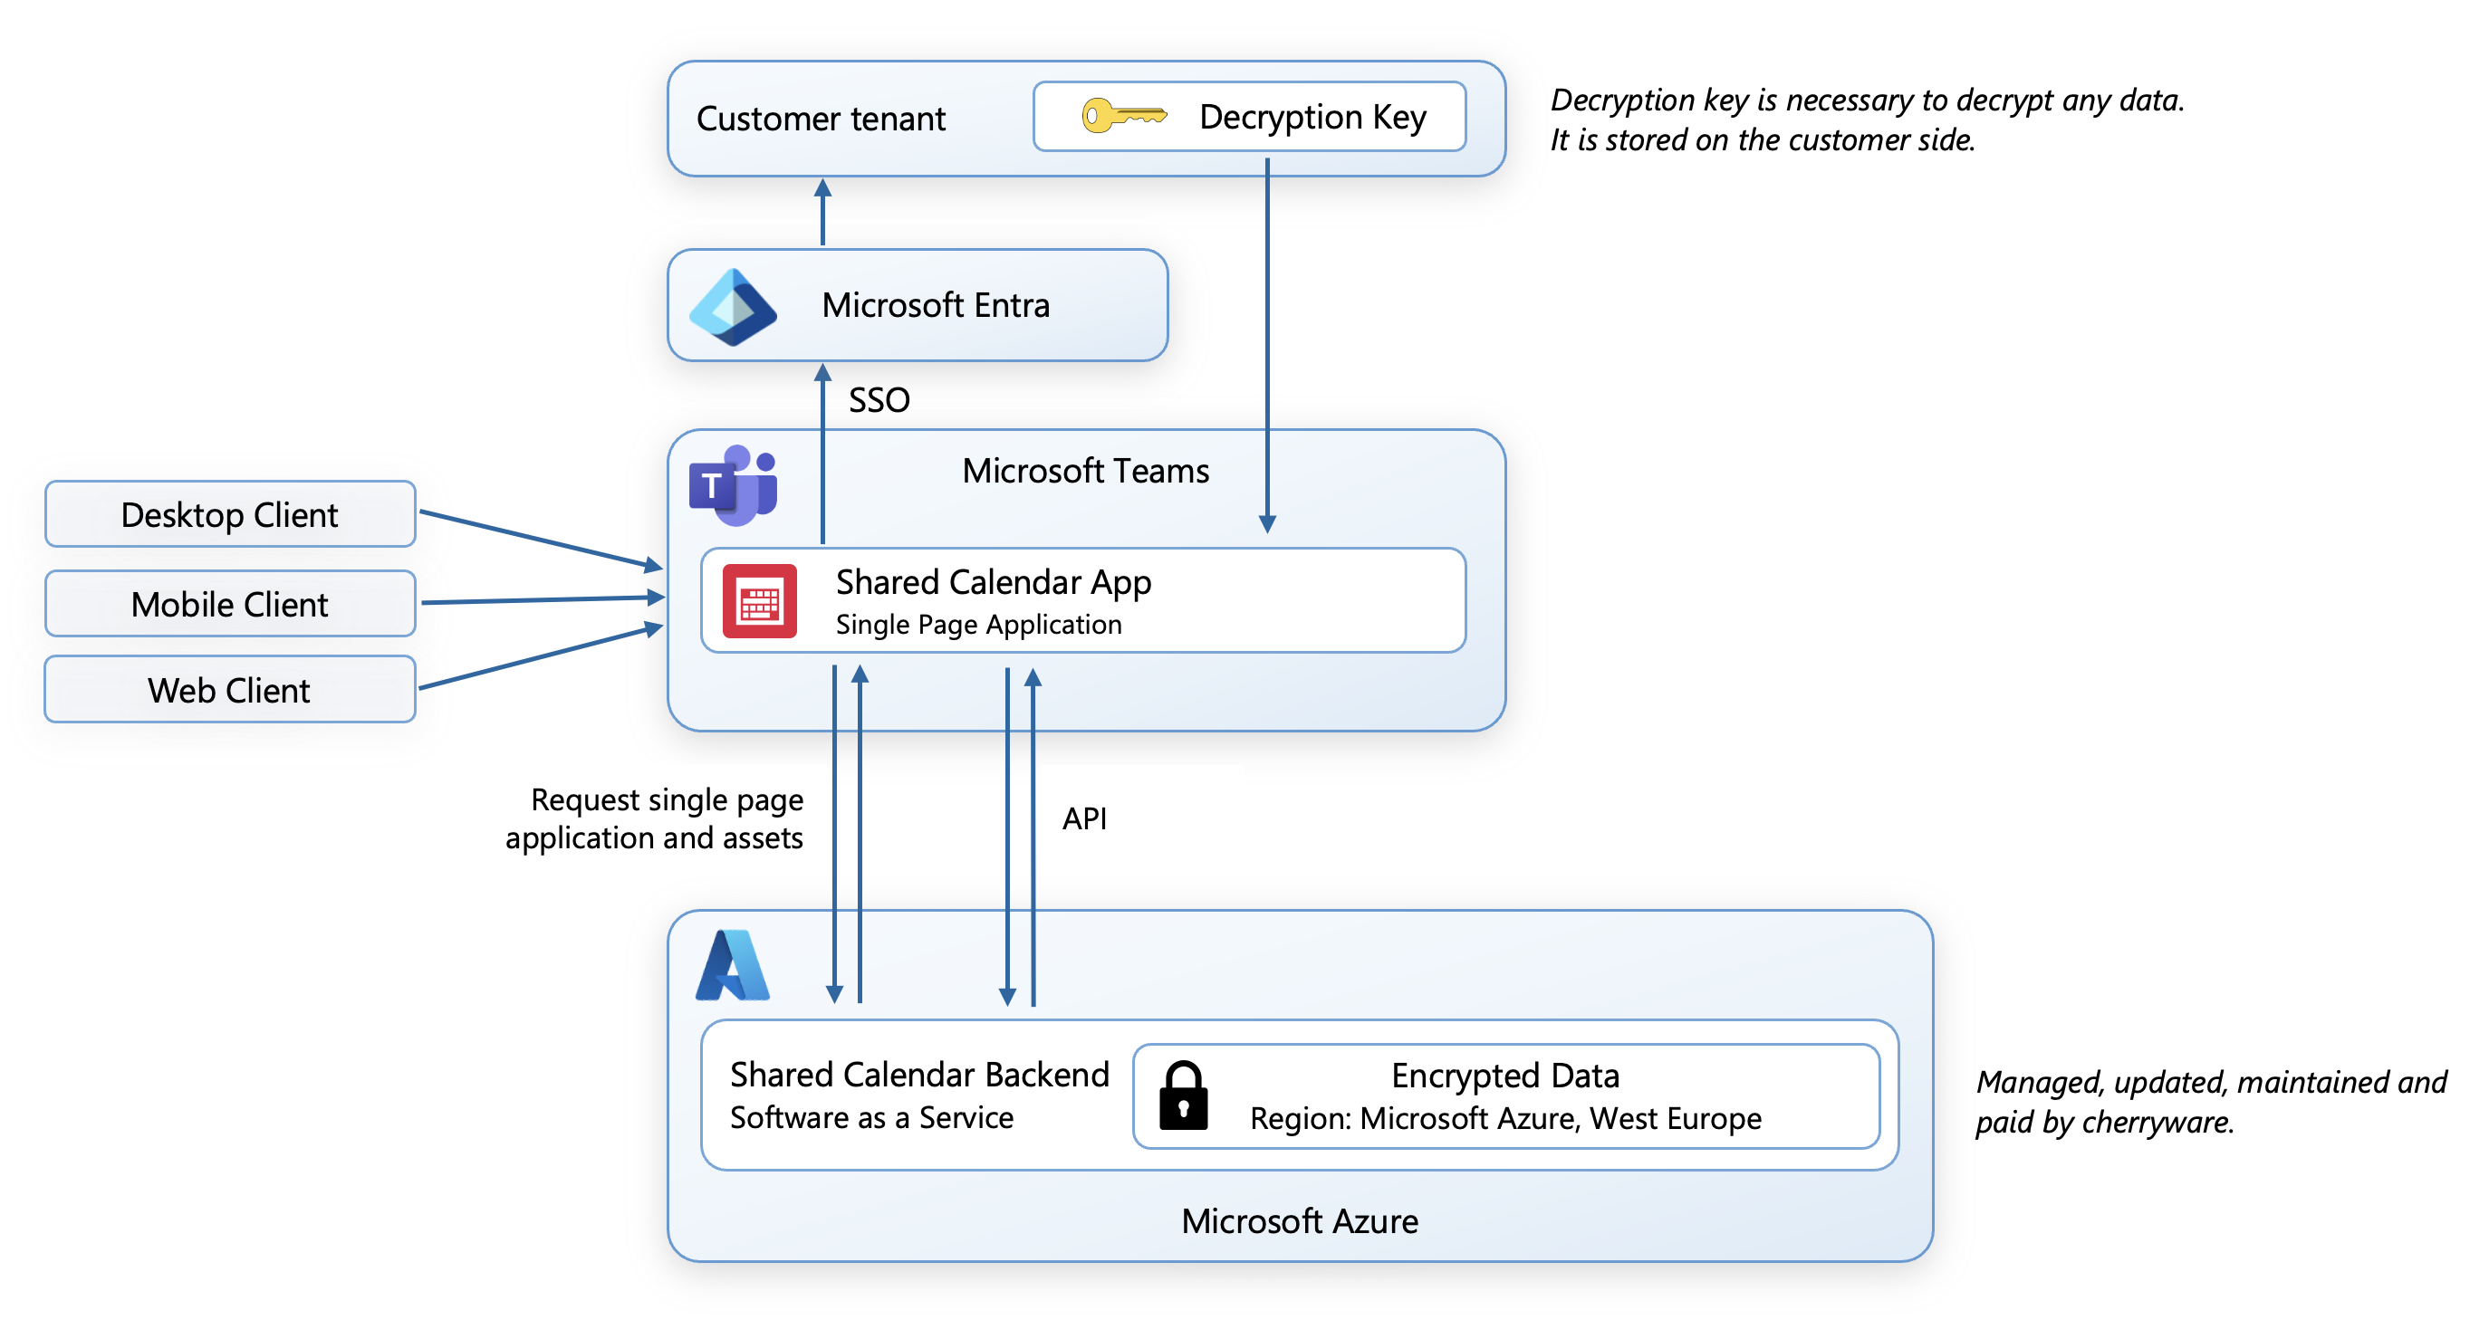The width and height of the screenshot is (2489, 1320).
Task: Click the Microsoft Entra logo icon
Action: (x=733, y=307)
